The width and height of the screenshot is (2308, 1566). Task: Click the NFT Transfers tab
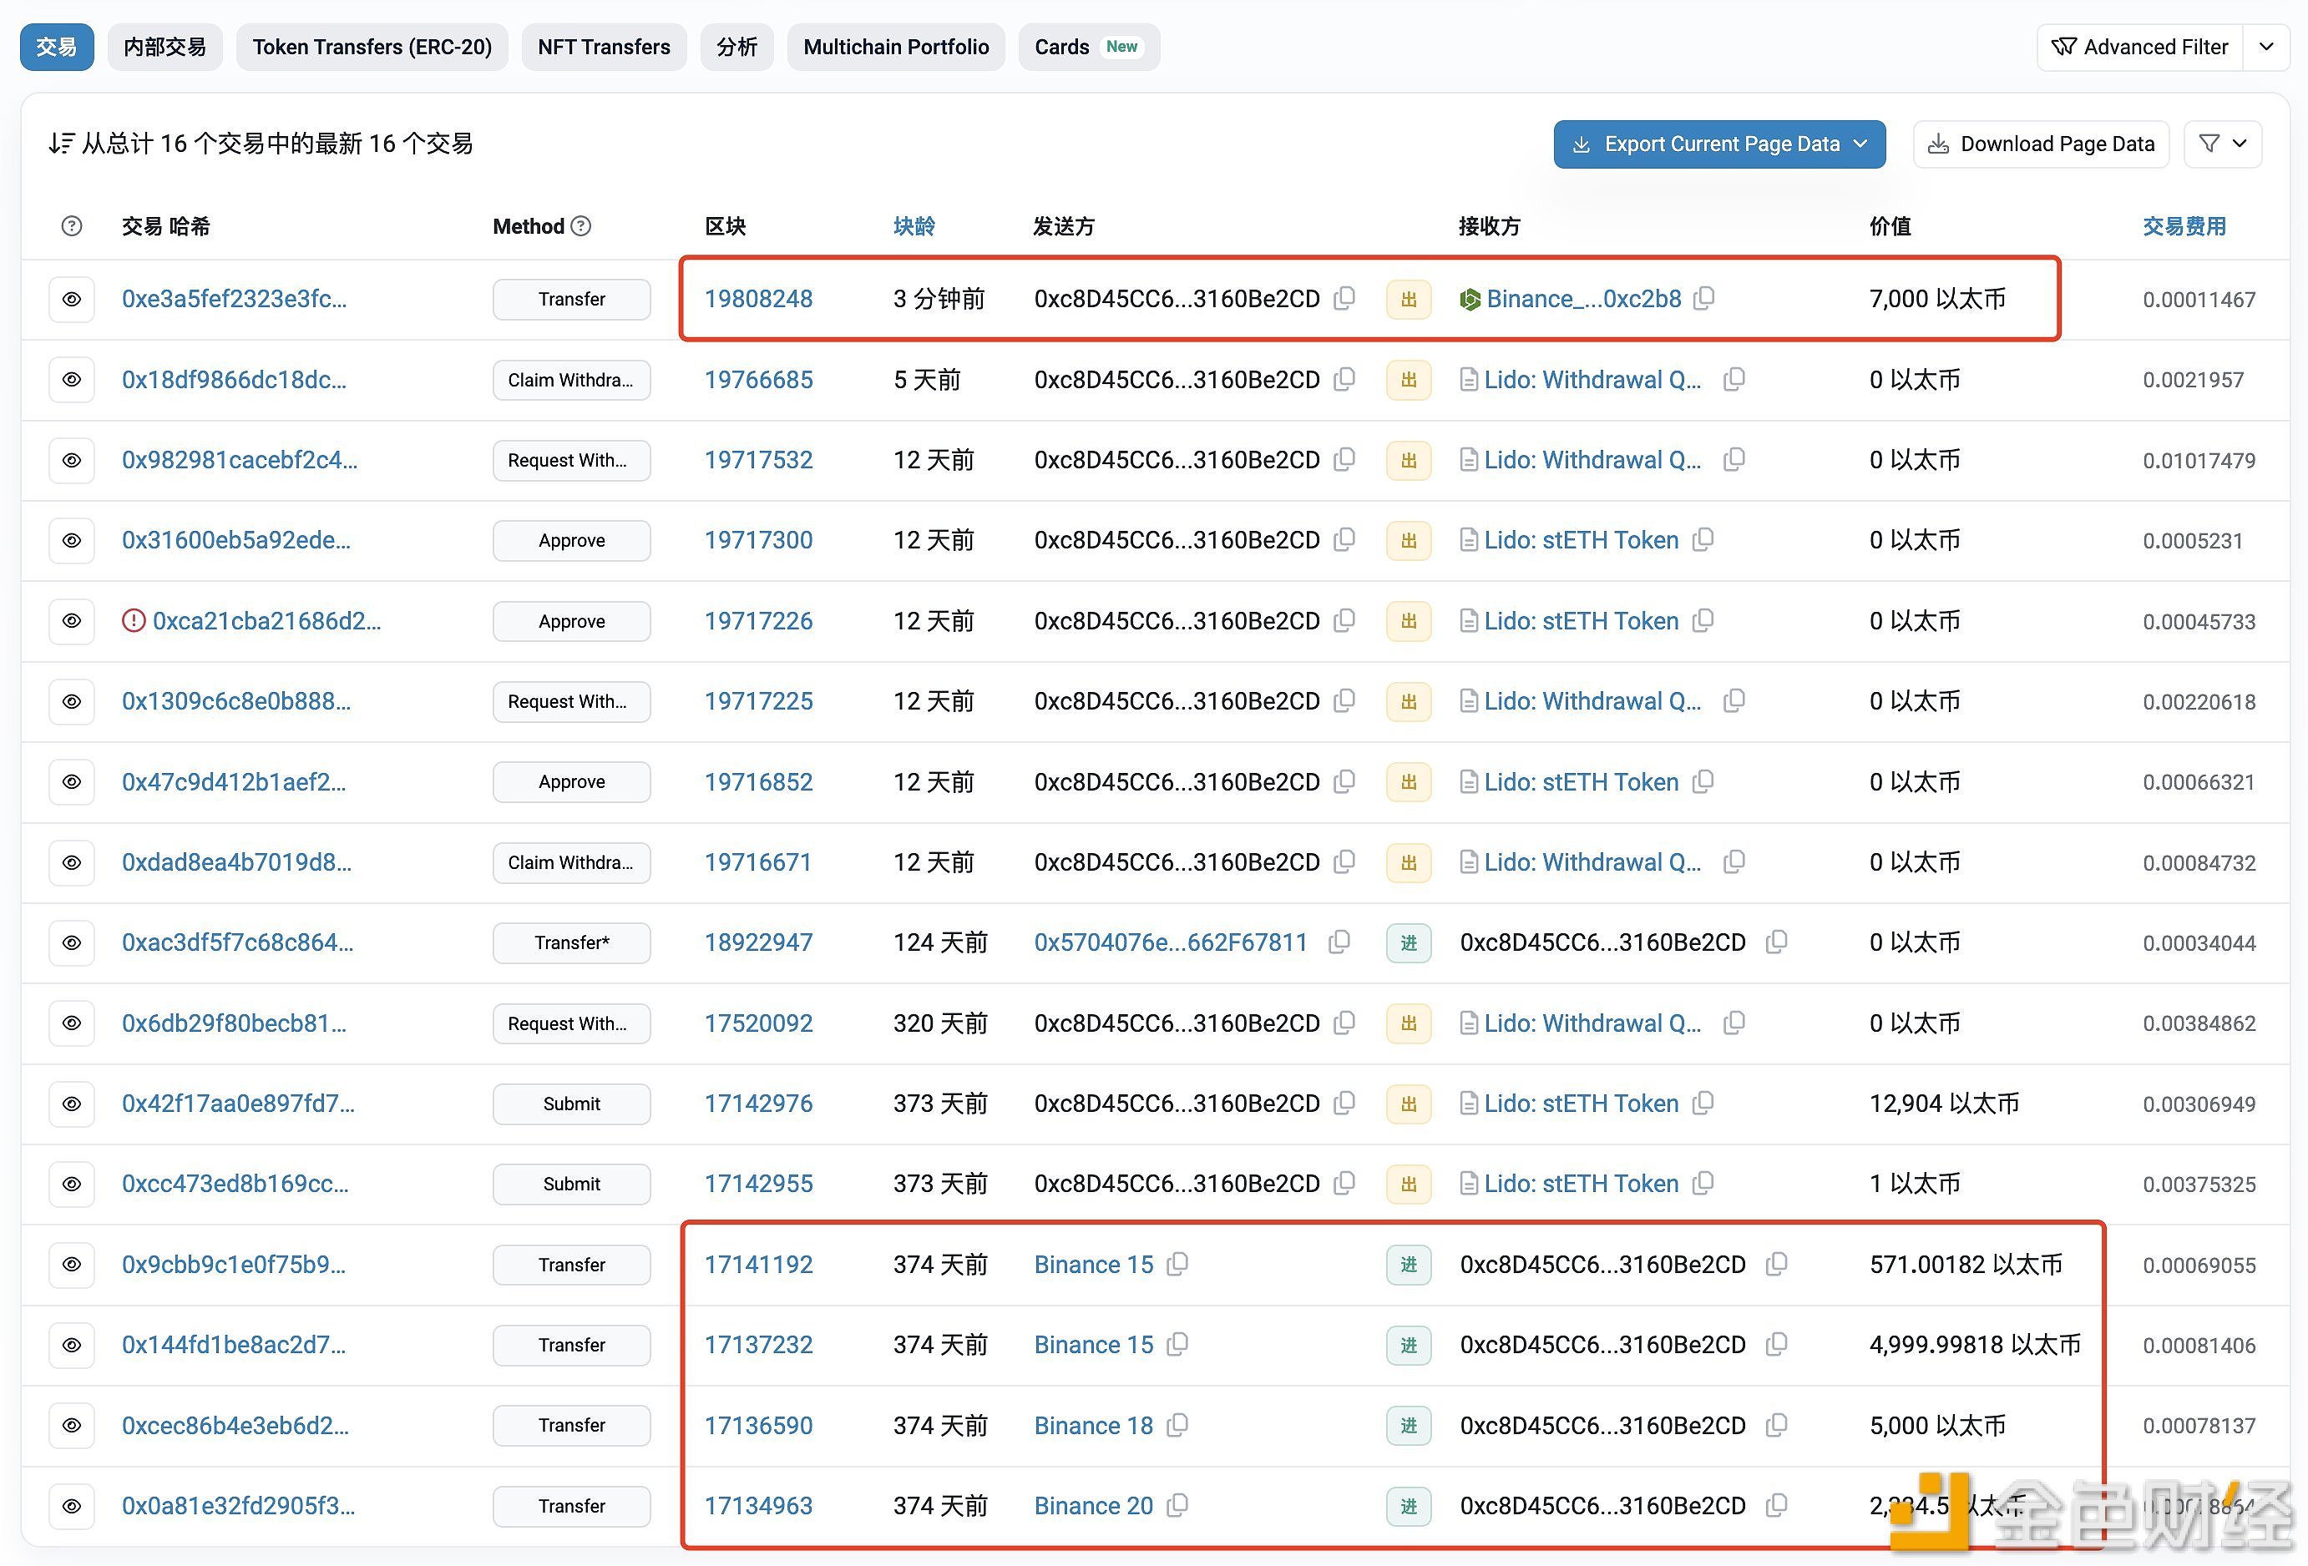pyautogui.click(x=601, y=45)
